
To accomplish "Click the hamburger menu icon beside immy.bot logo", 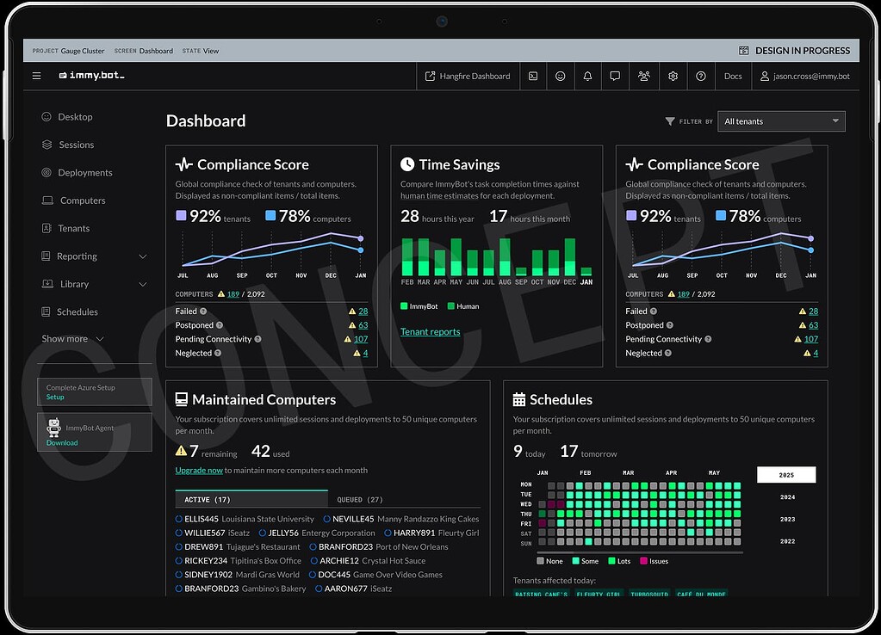I will click(36, 76).
